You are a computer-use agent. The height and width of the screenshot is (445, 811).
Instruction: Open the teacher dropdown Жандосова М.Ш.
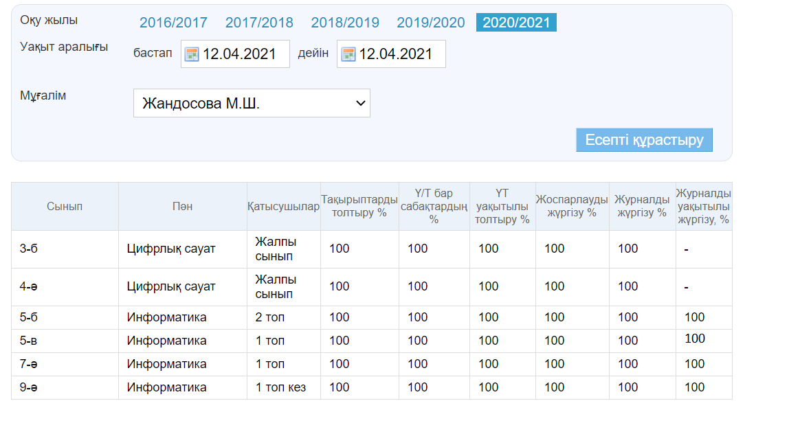(252, 103)
